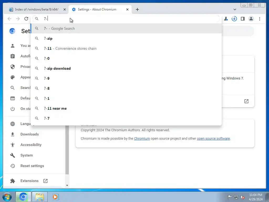Open a new tab with plus button

pyautogui.click(x=137, y=9)
